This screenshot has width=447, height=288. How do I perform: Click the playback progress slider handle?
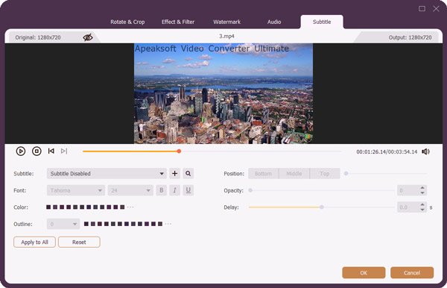click(x=179, y=151)
